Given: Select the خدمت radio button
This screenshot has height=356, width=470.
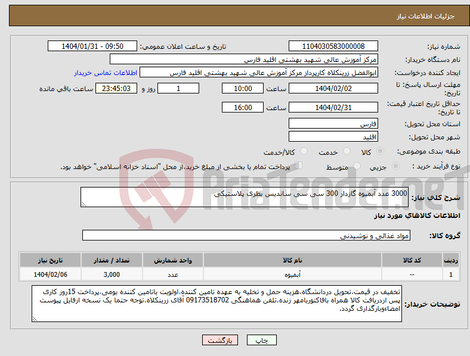Looking at the screenshot, I should click(347, 151).
